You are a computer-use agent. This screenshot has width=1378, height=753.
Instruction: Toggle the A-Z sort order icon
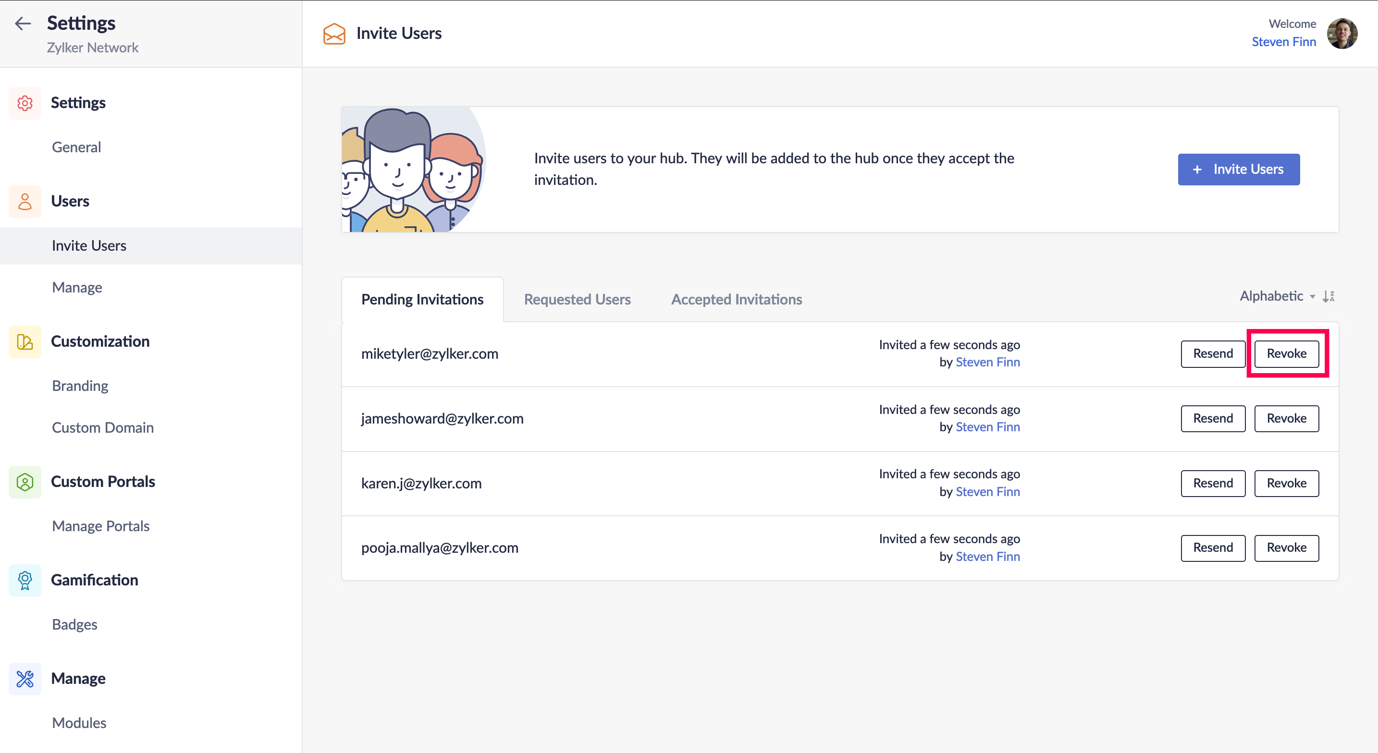pyautogui.click(x=1329, y=296)
